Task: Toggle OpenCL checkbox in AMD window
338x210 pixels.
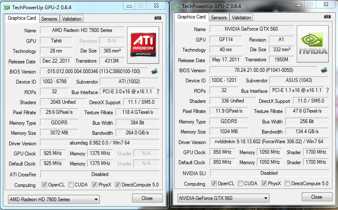Action: [44, 185]
